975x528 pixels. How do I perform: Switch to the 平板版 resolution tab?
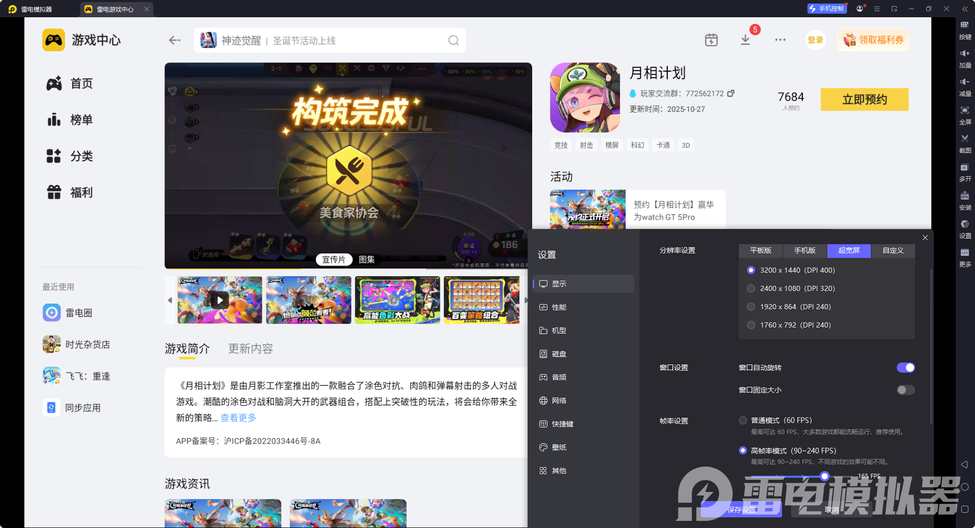(761, 250)
